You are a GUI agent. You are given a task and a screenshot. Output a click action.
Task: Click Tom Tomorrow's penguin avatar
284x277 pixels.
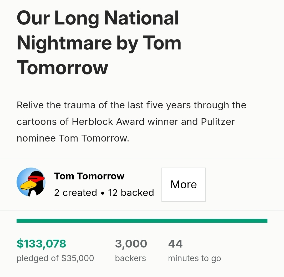pyautogui.click(x=31, y=182)
